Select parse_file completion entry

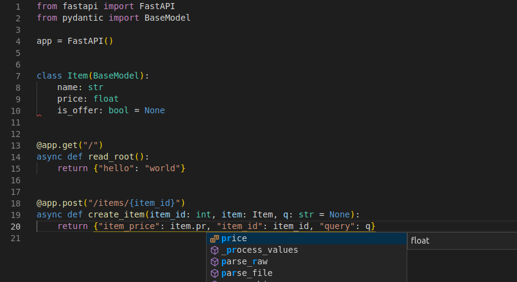[246, 273]
